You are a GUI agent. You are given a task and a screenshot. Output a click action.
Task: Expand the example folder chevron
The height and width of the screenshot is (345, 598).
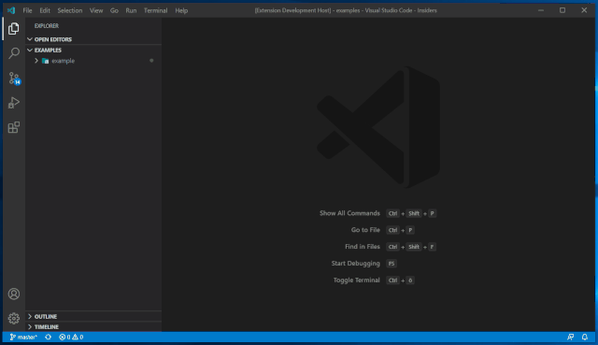pos(36,61)
